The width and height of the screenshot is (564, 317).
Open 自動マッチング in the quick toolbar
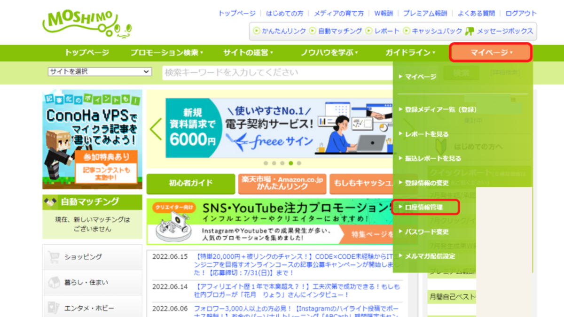(336, 31)
